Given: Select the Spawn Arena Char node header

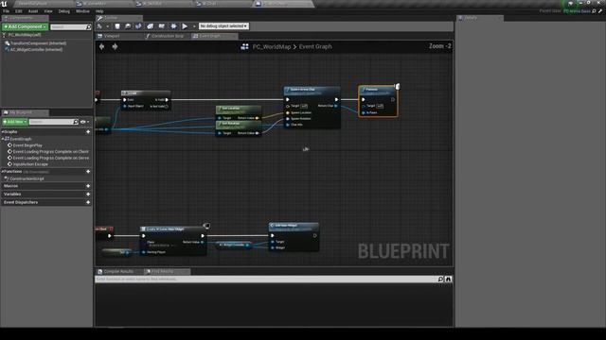Looking at the screenshot, I should tap(312, 91).
